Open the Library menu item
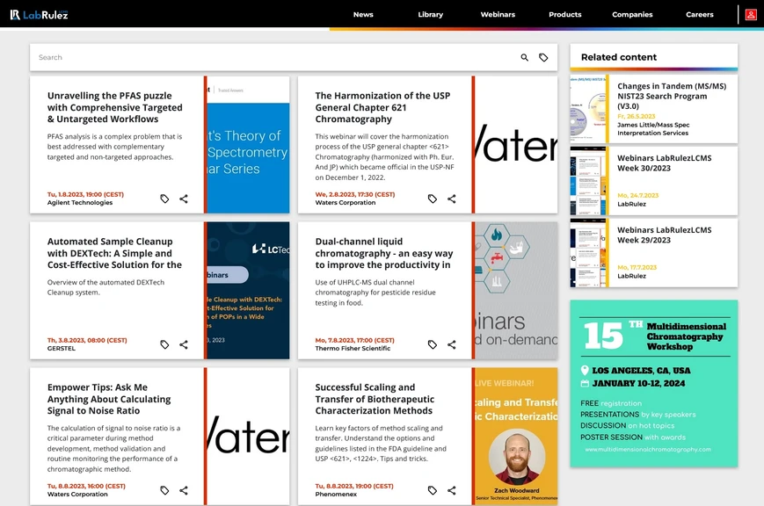764x506 pixels. (430, 15)
